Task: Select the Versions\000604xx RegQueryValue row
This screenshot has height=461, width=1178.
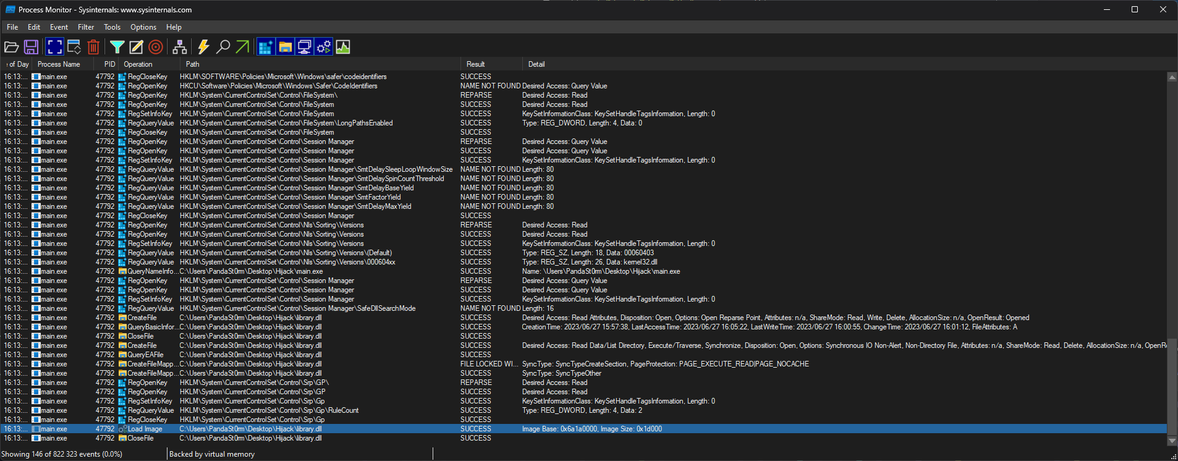Action: (583, 262)
